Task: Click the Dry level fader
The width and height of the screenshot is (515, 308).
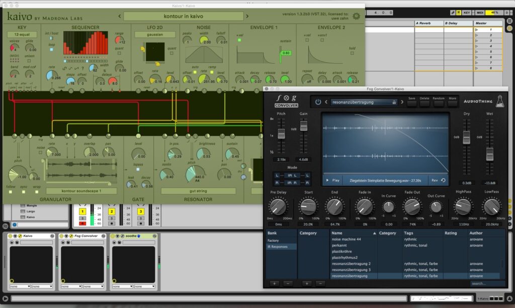Action: point(466,137)
